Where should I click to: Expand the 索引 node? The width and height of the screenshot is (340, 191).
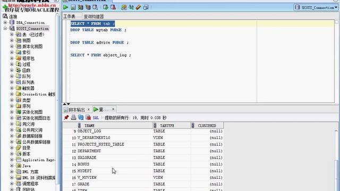12,52
